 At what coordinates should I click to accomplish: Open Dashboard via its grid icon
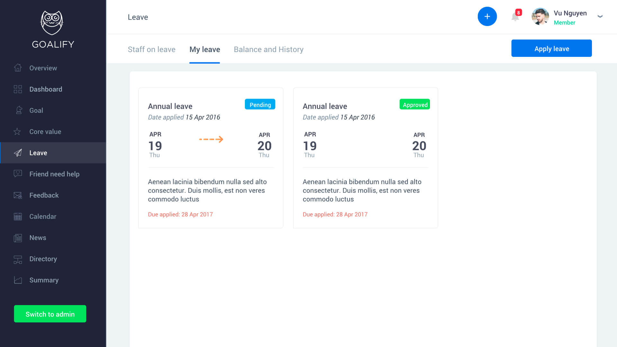(18, 89)
